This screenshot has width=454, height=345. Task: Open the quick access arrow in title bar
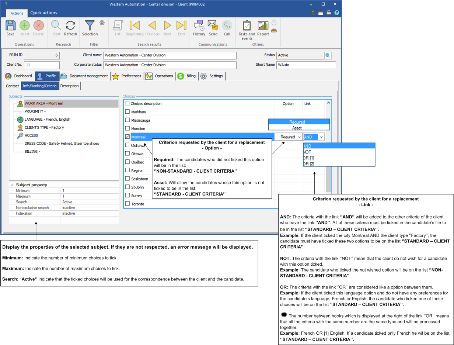[6, 4]
